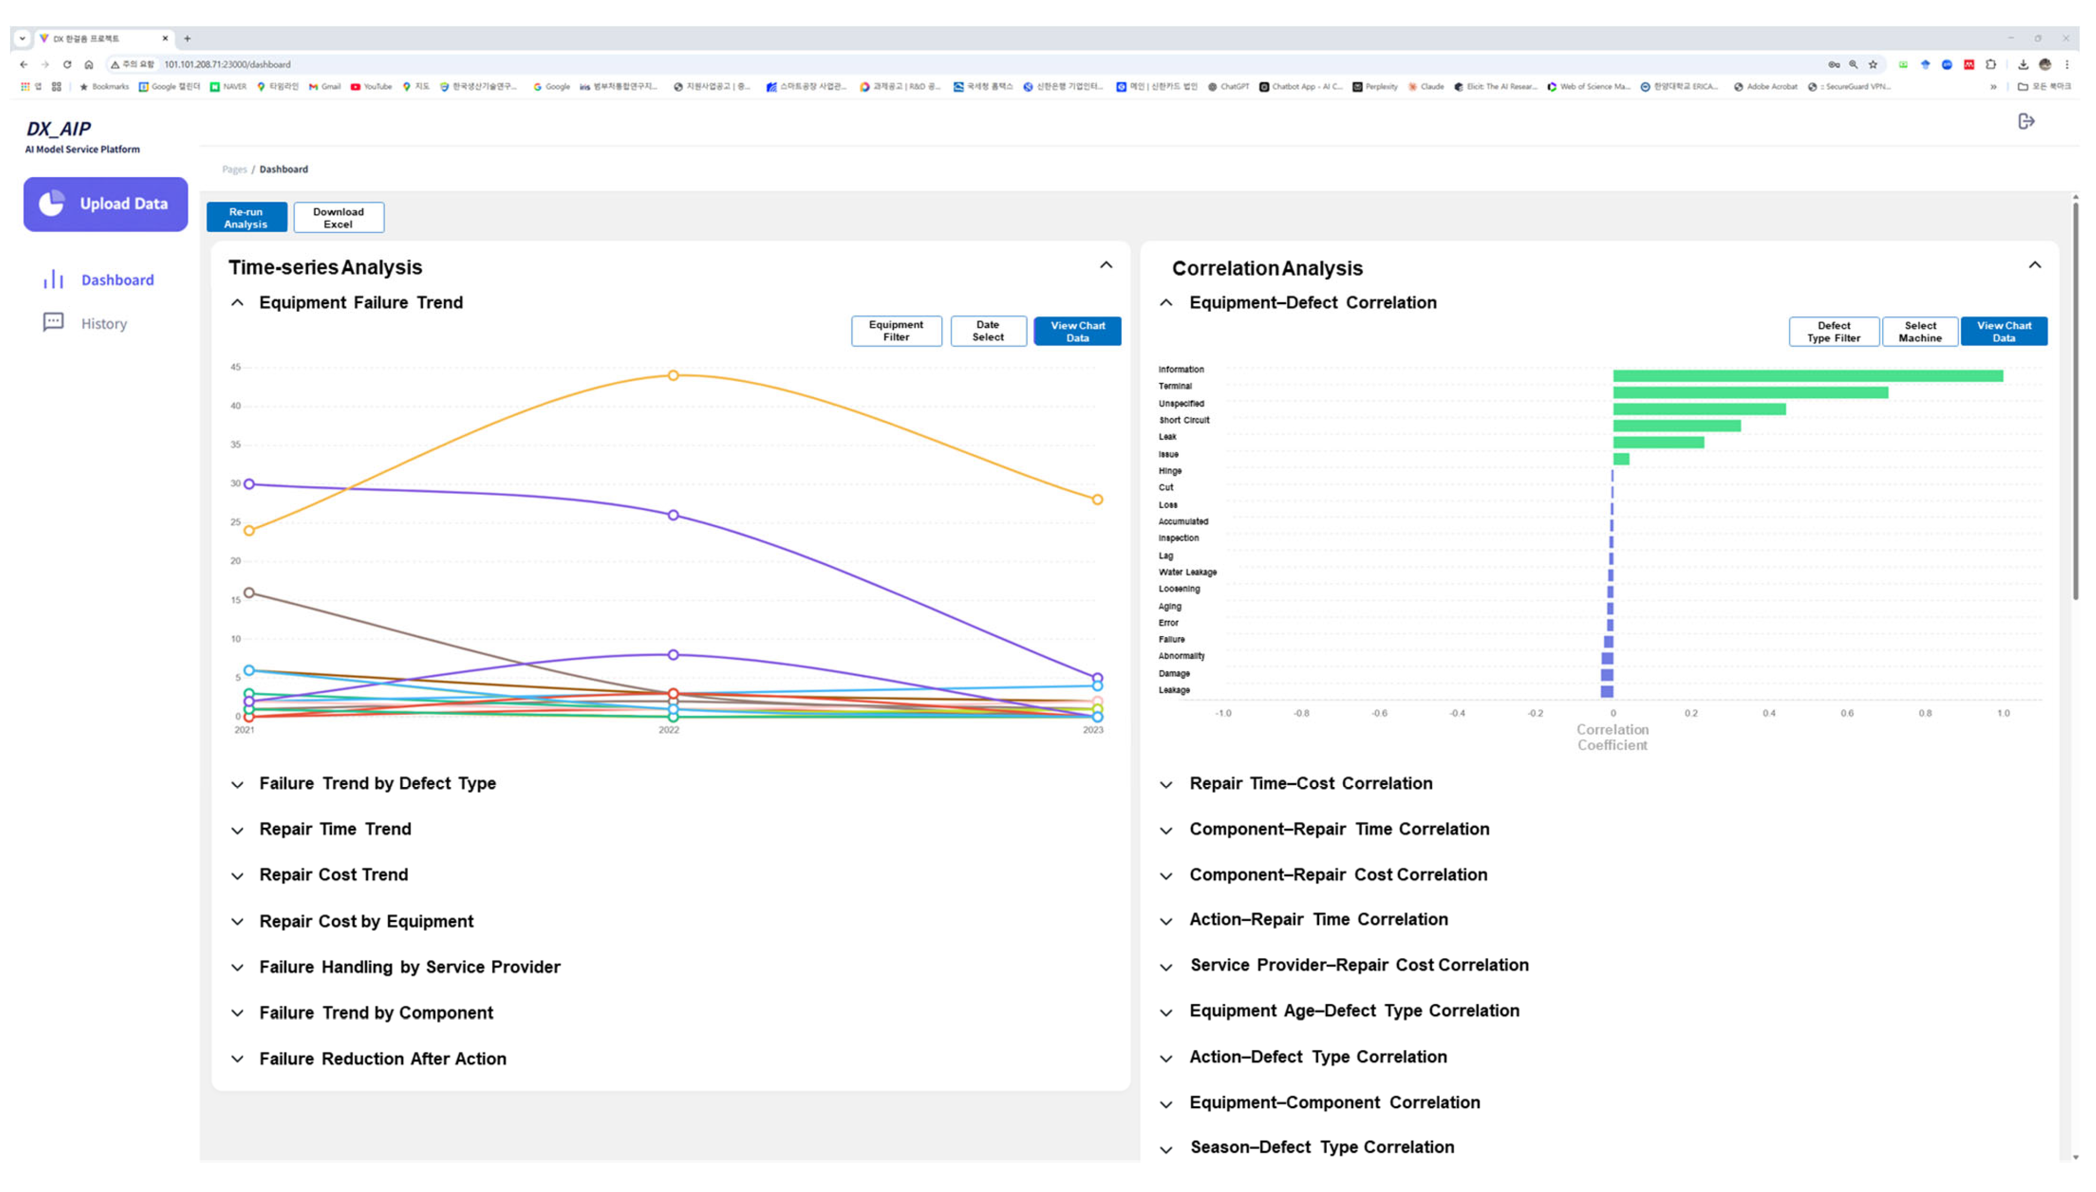The height and width of the screenshot is (1192, 2096).
Task: Expand Failure Handling by Service Provider
Action: (237, 967)
